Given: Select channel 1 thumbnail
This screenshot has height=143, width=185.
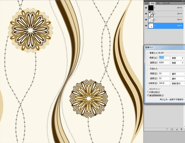Looking at the screenshot, I should (x=151, y=14).
